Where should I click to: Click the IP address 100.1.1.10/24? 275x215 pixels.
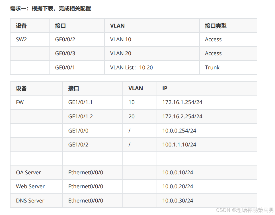click(x=179, y=144)
